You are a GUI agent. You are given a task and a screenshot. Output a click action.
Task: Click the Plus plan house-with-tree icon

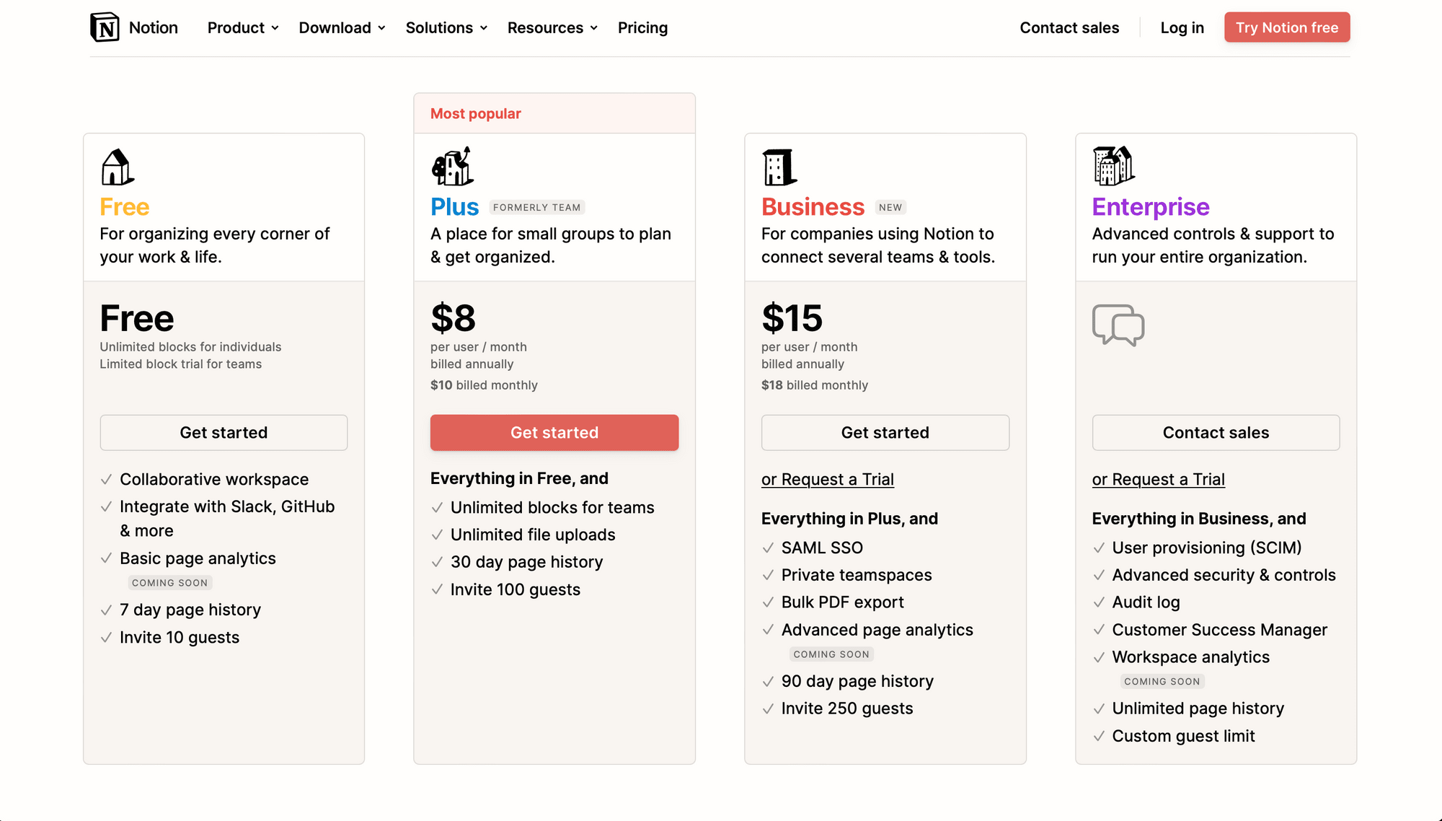[452, 167]
